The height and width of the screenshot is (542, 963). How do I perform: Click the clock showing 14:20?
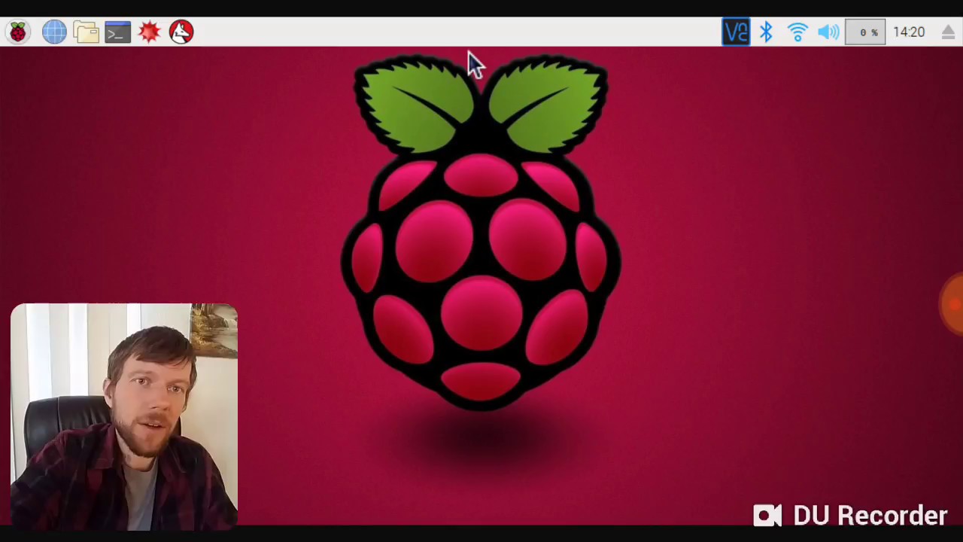pyautogui.click(x=909, y=32)
